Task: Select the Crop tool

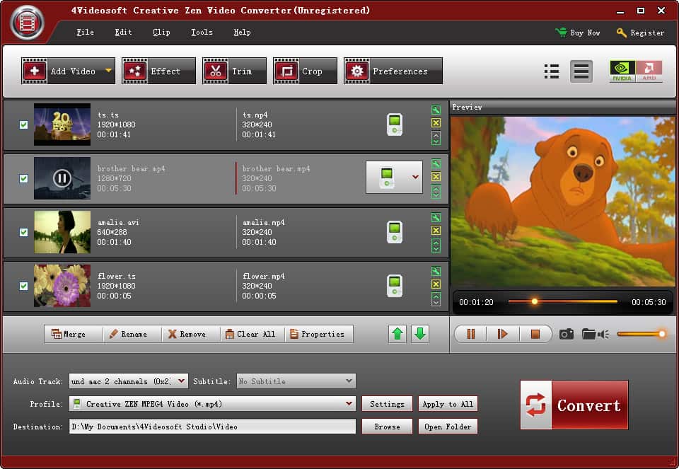Action: [304, 71]
